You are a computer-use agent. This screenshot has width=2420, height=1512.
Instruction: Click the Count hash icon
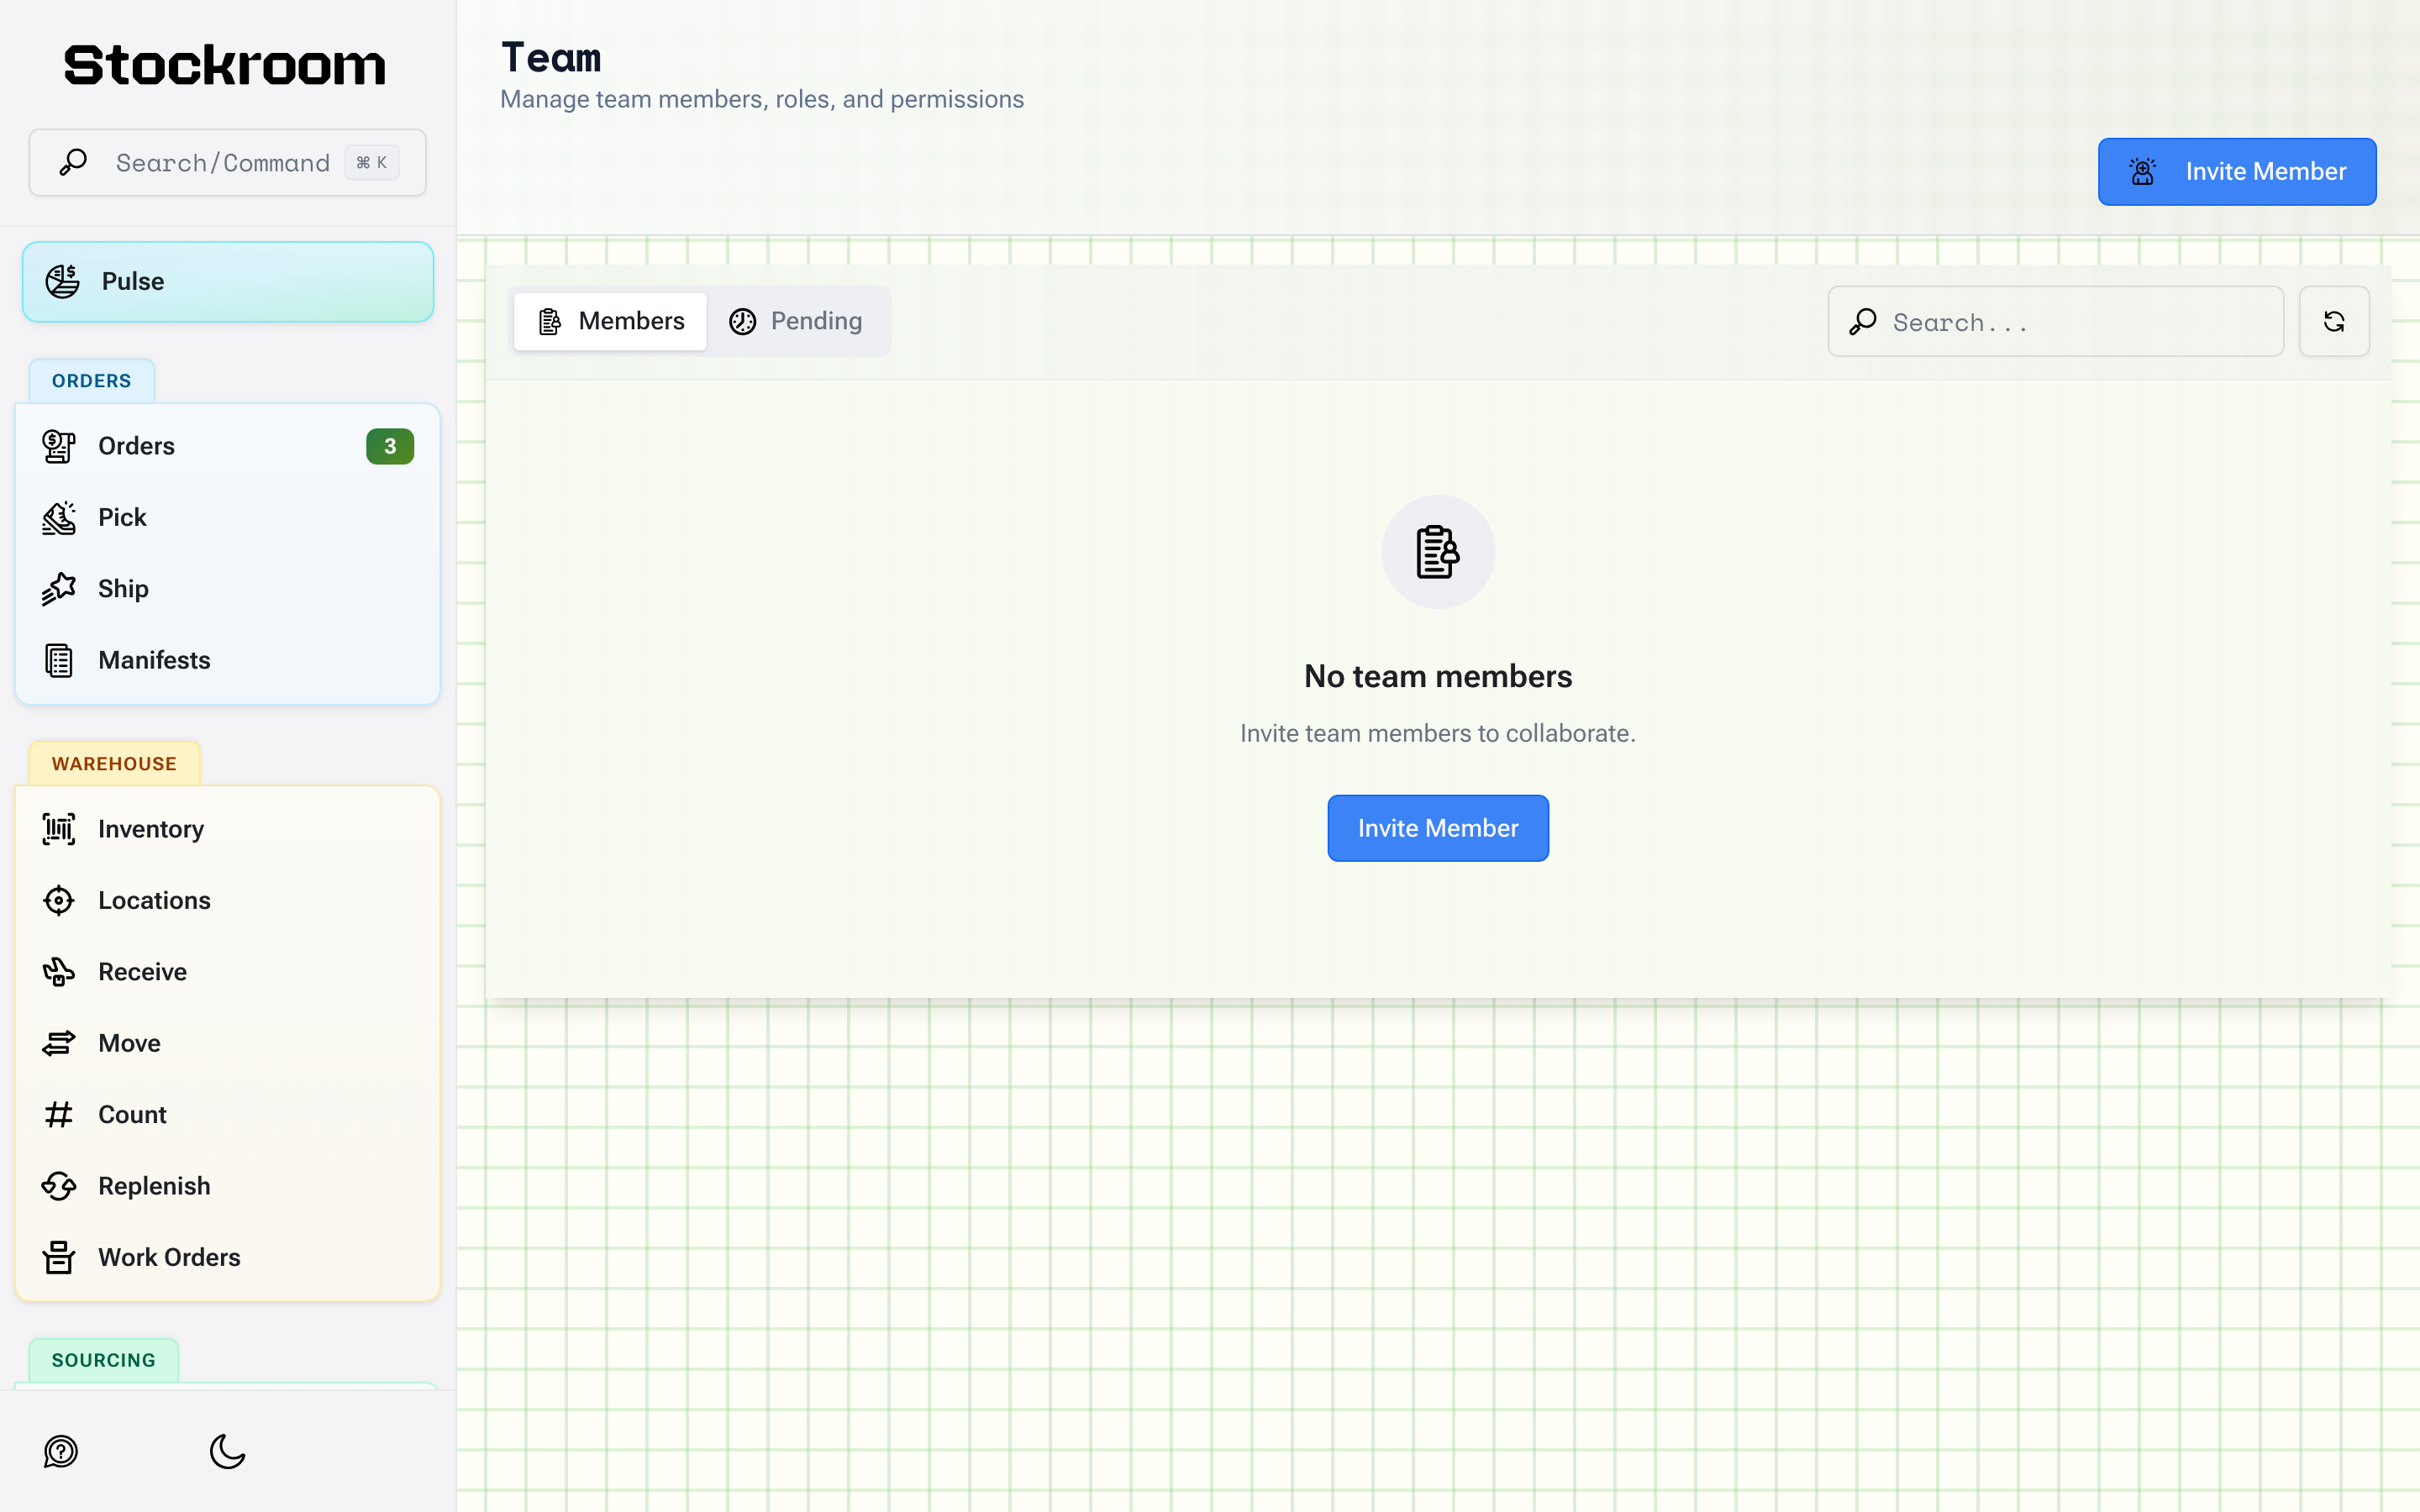(x=59, y=1114)
